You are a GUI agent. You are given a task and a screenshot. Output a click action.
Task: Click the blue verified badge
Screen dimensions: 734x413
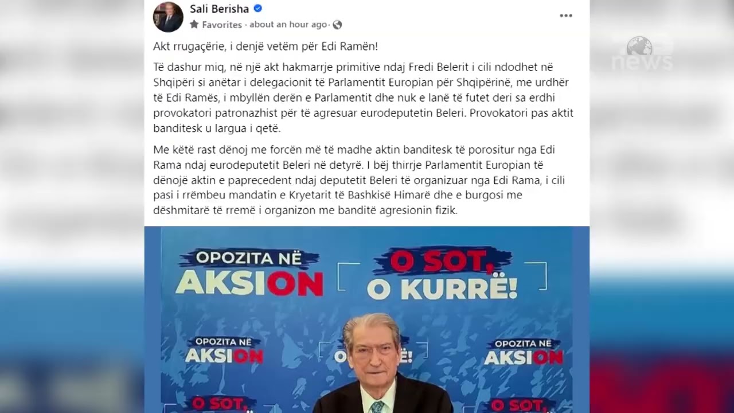tap(258, 9)
